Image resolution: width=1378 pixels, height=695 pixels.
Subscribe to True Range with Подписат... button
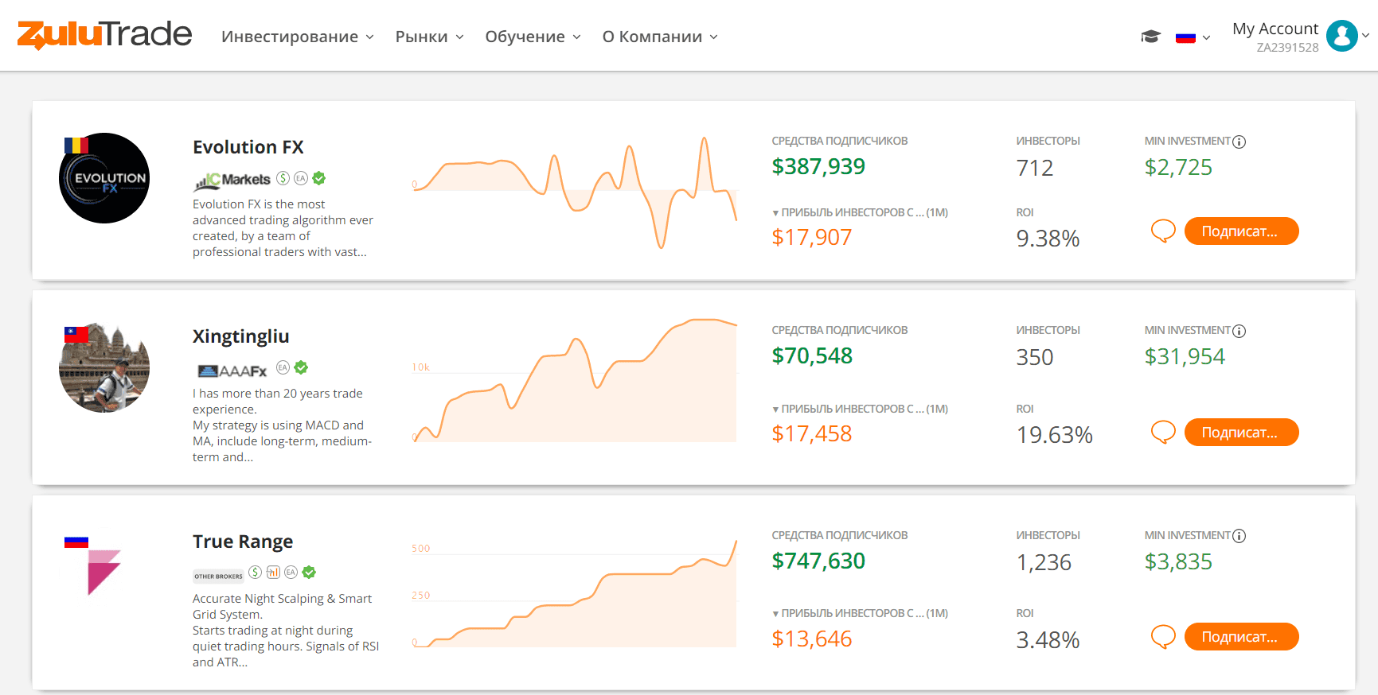[1241, 637]
